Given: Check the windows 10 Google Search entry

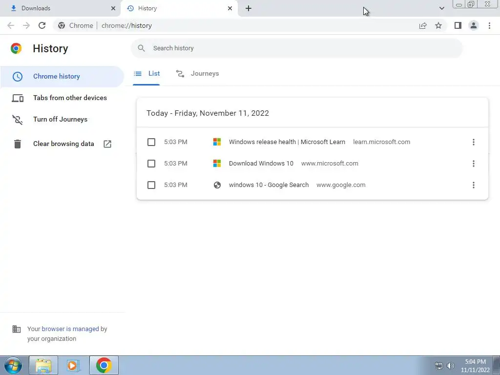Looking at the screenshot, I should [151, 185].
